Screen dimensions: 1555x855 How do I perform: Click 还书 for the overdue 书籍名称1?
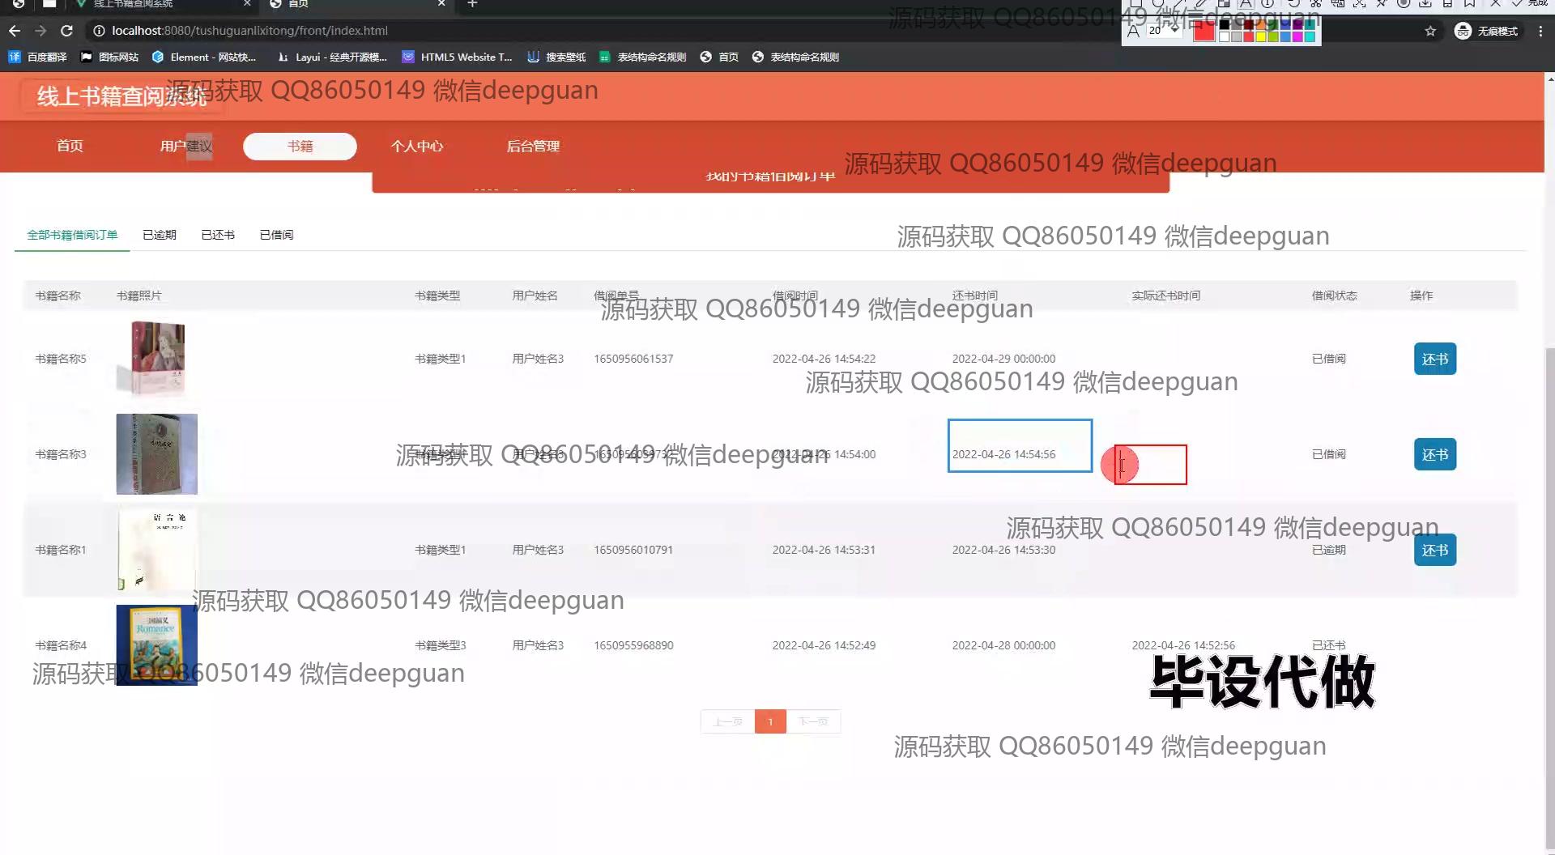(1434, 550)
